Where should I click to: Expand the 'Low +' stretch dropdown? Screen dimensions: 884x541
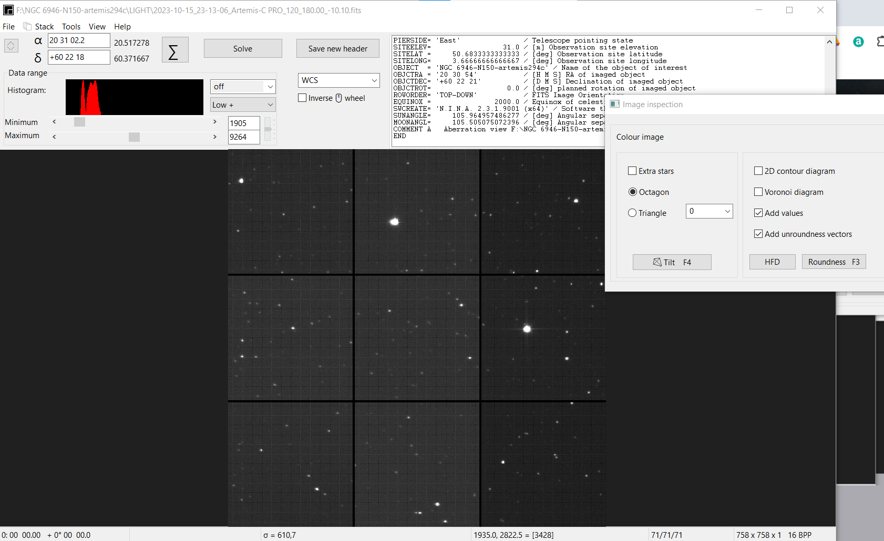243,105
